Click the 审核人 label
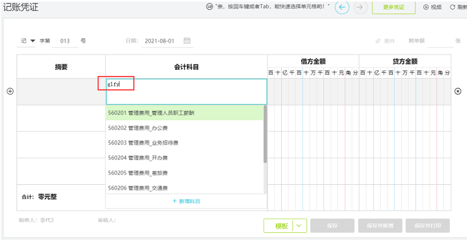 click(x=107, y=220)
